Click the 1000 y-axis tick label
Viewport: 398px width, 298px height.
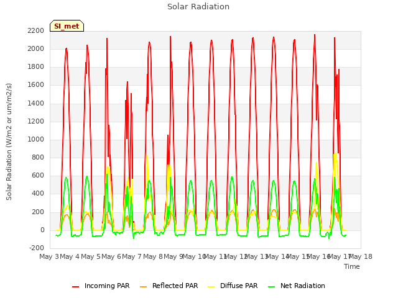point(36,139)
